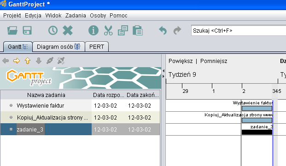Move the task down with the gray down arrow
This screenshot has width=286, height=166.
click(39, 61)
